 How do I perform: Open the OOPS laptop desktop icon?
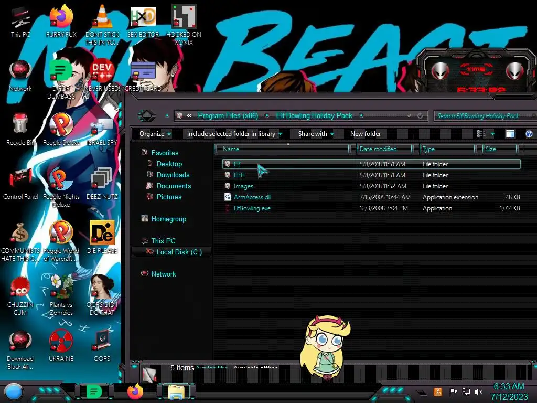(102, 346)
